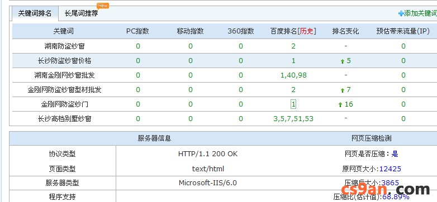The width and height of the screenshot is (437, 202).
Task: Open the 历史 link in 百度排名 header
Action: pos(307,31)
